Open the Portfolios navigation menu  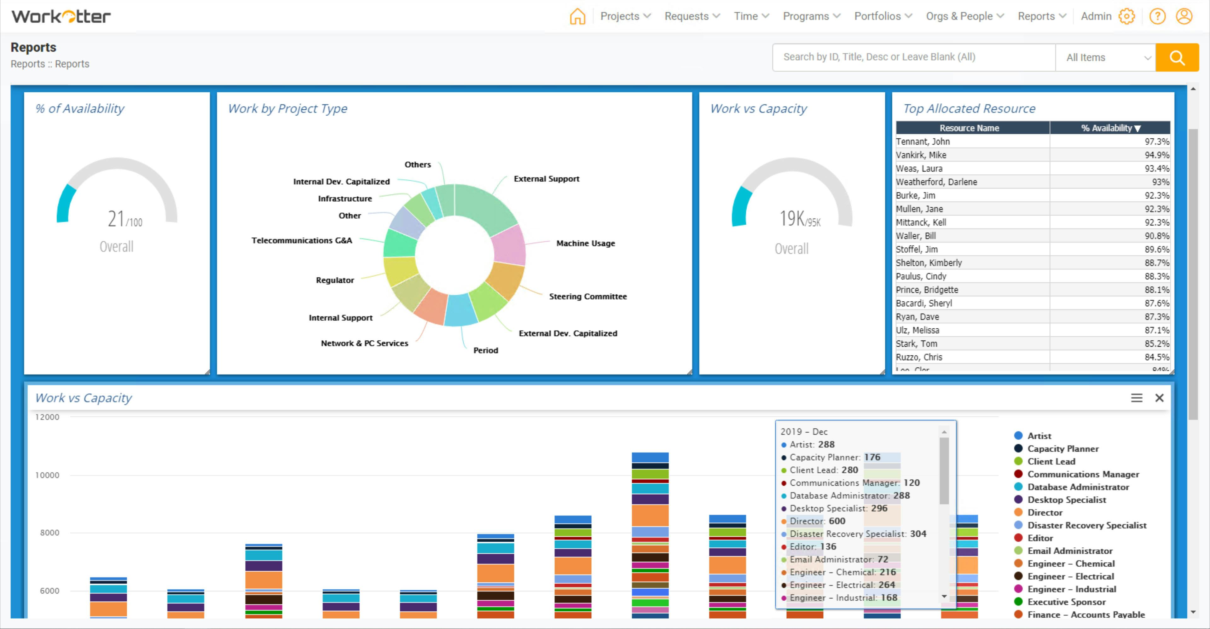coord(883,16)
